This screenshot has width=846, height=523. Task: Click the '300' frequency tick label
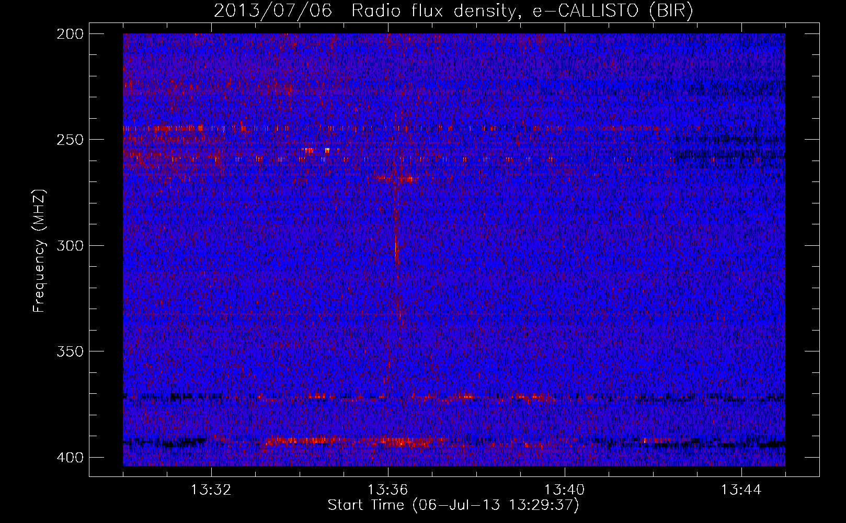click(x=70, y=245)
